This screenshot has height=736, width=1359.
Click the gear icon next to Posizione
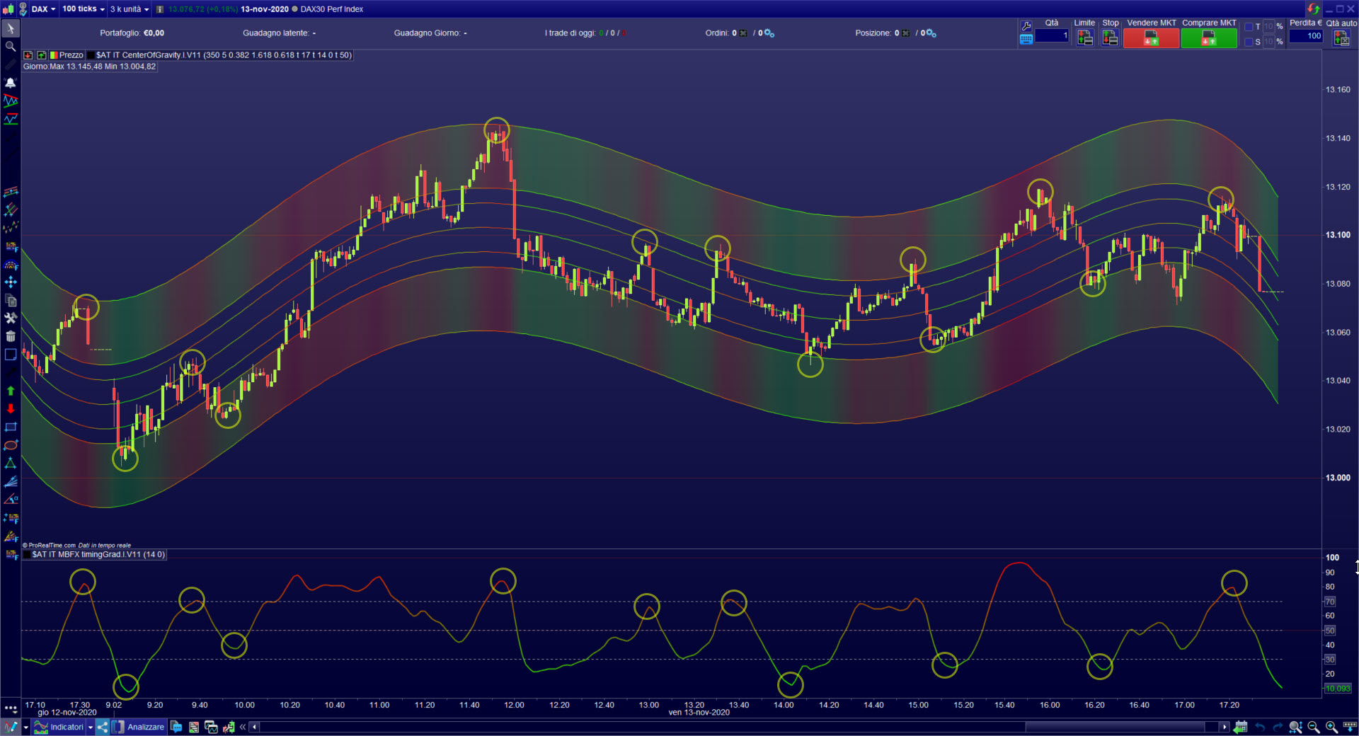pos(931,33)
